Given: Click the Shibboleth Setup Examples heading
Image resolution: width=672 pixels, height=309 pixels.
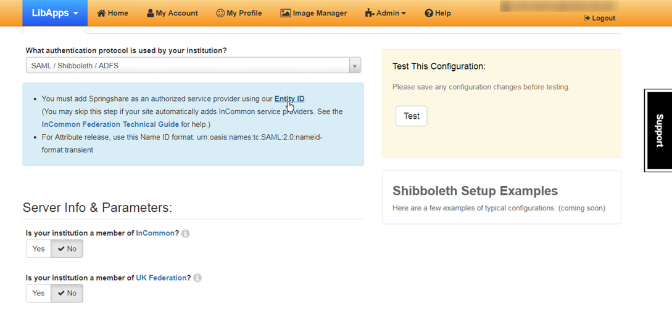Looking at the screenshot, I should (x=475, y=191).
